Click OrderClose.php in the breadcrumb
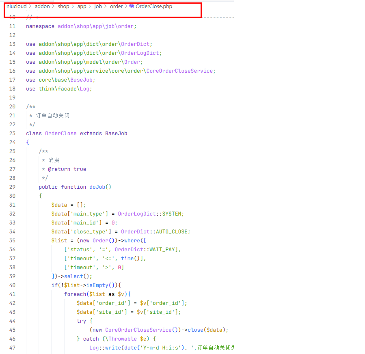The width and height of the screenshot is (365, 354). click(x=154, y=6)
